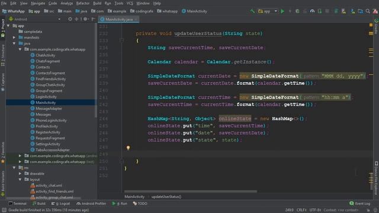Click the Sync project with Gradle icon
Screen dimensions: 379x213
coord(336,11)
